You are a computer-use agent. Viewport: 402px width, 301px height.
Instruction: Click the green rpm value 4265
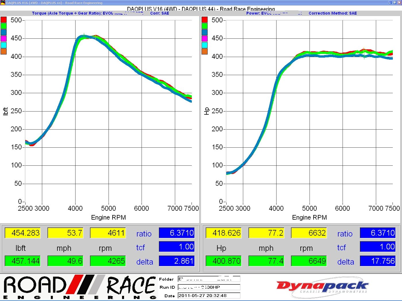click(108, 261)
